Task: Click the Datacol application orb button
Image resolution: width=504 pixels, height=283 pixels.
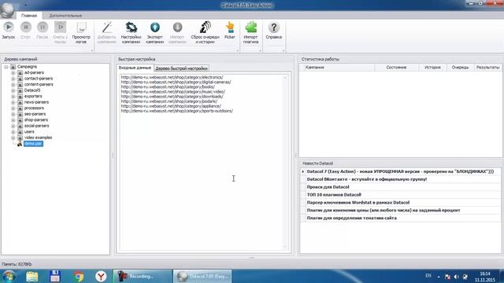Action: click(x=7, y=9)
